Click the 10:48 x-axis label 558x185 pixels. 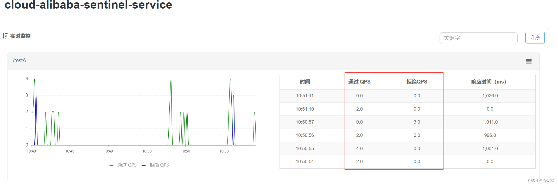point(31,151)
